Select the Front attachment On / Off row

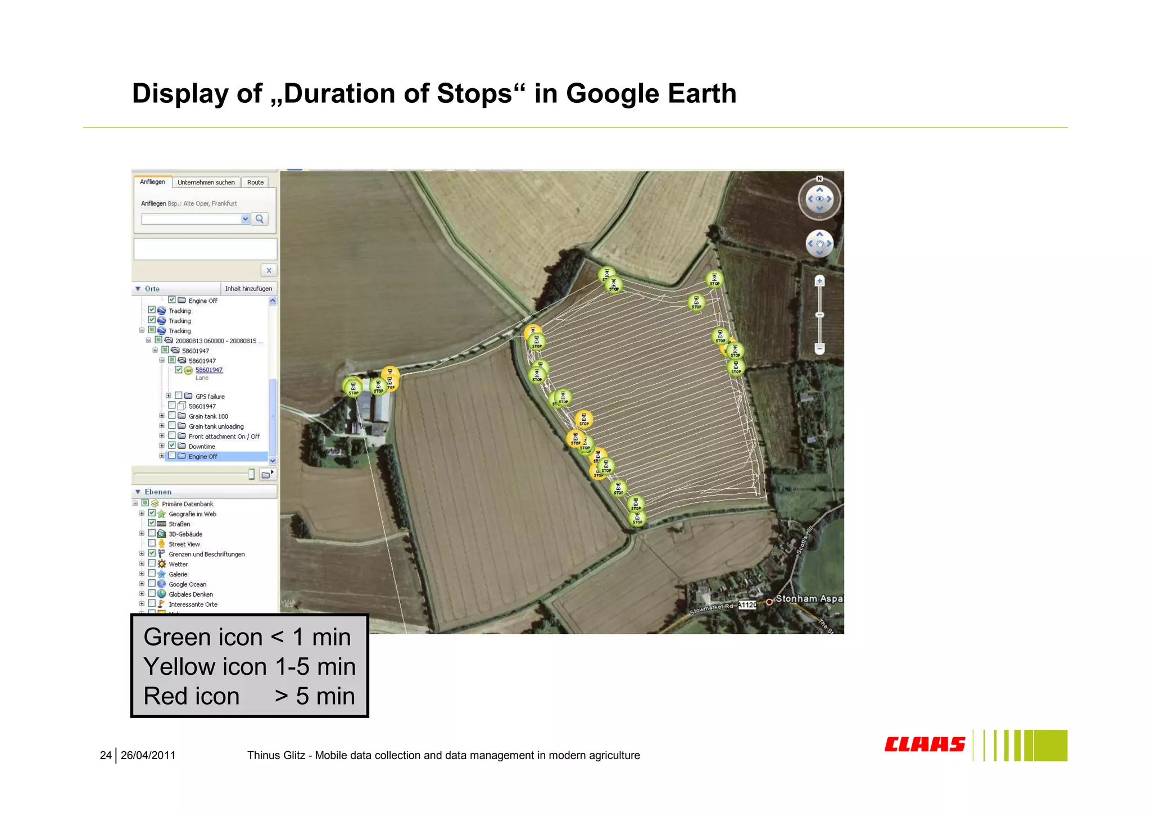click(x=224, y=436)
